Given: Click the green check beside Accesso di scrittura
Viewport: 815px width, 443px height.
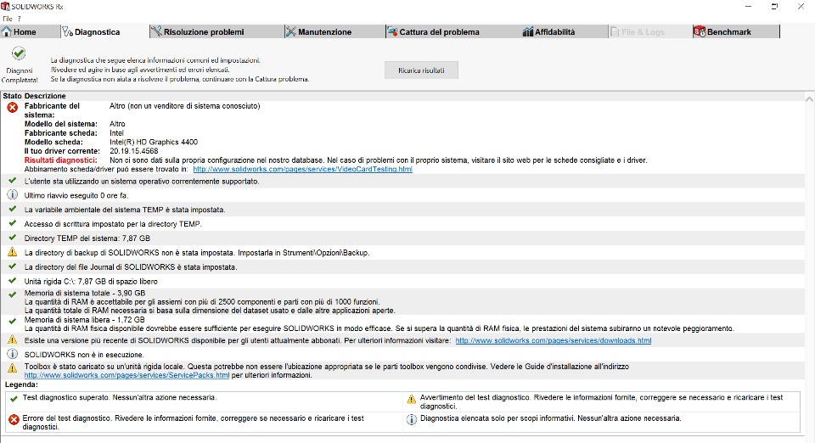Looking at the screenshot, I should click(13, 223).
